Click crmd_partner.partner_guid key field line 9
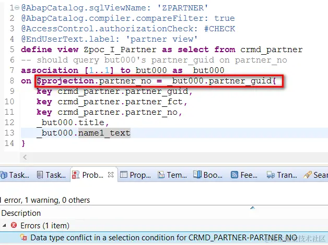This screenshot has height=245, width=328. tap(123, 91)
